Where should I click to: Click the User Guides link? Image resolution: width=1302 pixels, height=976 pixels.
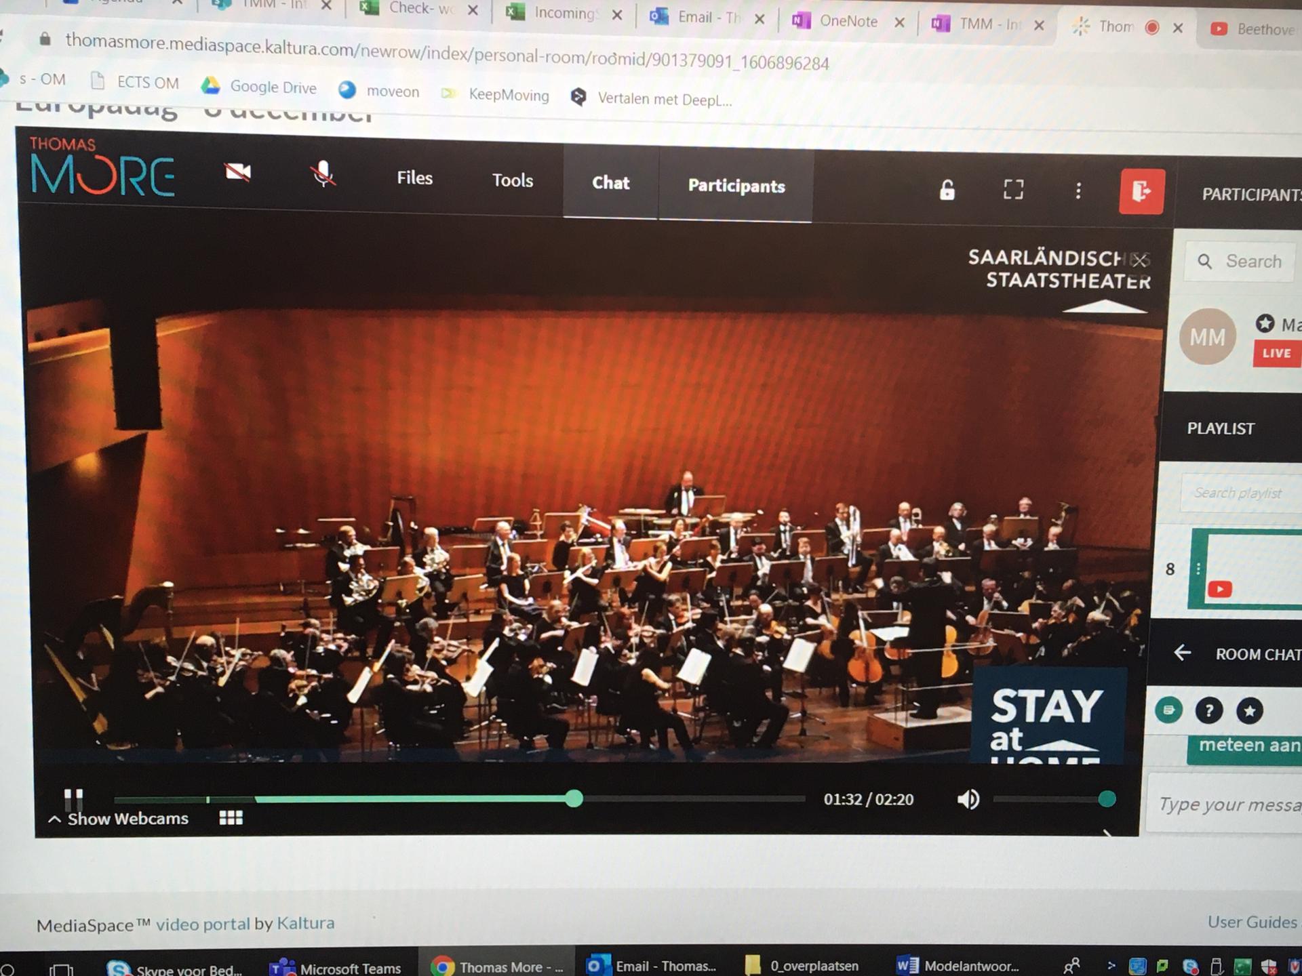pyautogui.click(x=1252, y=922)
